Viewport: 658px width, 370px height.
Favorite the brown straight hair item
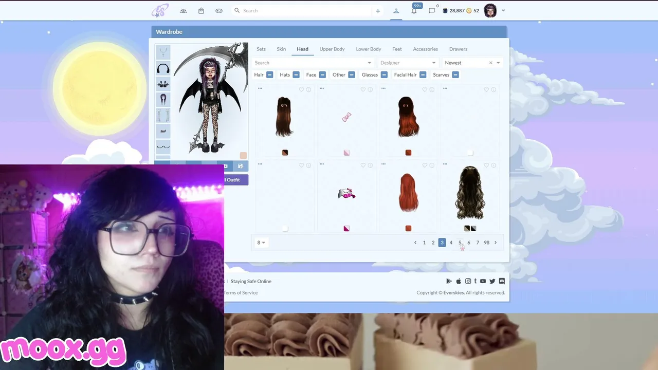tap(301, 90)
